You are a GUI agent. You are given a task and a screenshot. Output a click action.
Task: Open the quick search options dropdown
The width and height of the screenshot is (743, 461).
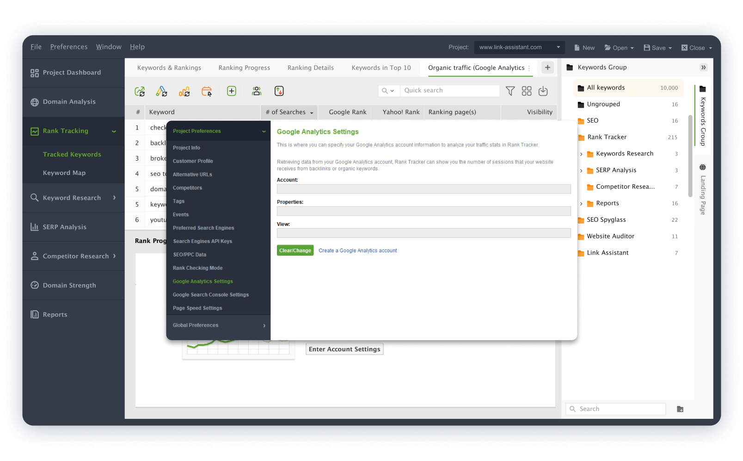[388, 91]
